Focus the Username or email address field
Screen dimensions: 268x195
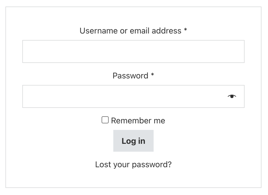pyautogui.click(x=133, y=51)
